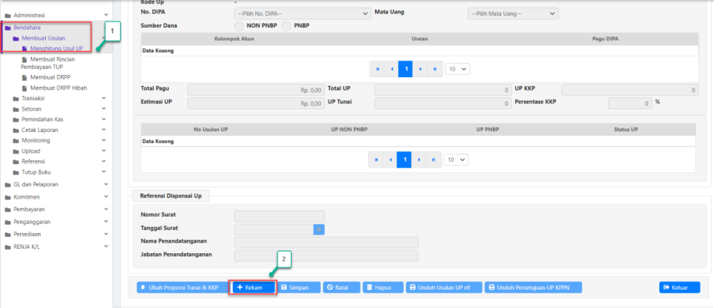Click the Keluar exit button
714x308 pixels.
pyautogui.click(x=679, y=288)
